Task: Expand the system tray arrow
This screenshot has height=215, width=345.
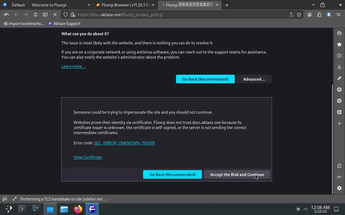Action: [306, 209]
